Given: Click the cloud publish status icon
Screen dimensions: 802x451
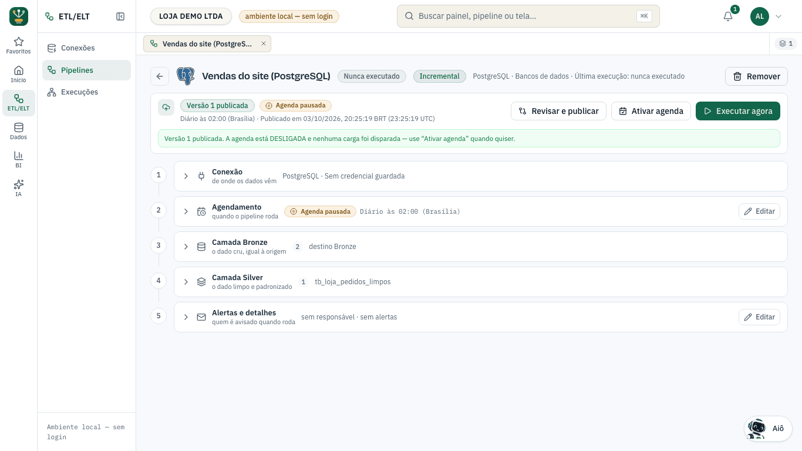Looking at the screenshot, I should 166,107.
